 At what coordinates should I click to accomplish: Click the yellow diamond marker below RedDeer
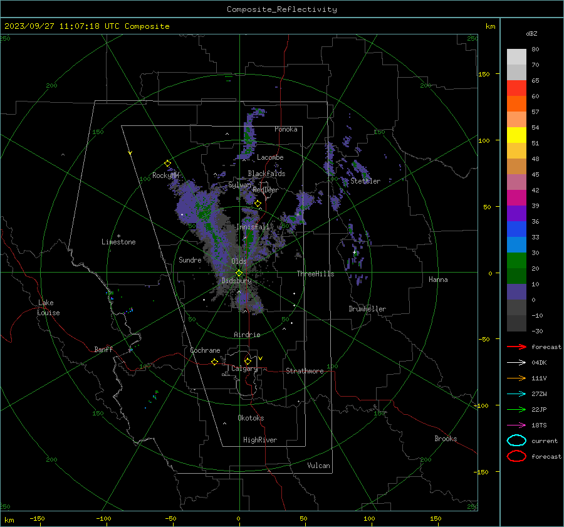(258, 204)
